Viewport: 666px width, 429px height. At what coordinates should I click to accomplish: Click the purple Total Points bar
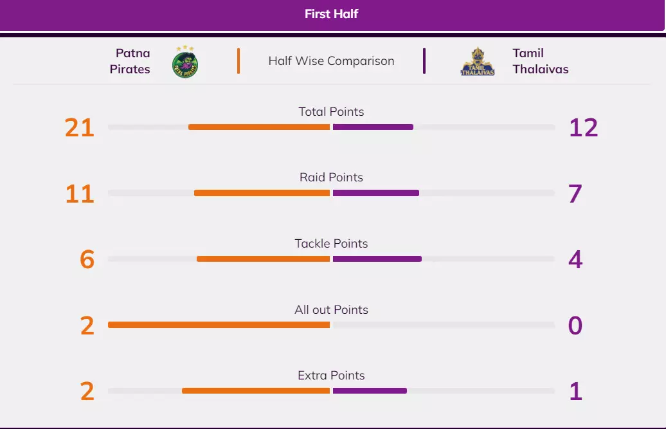pyautogui.click(x=373, y=127)
